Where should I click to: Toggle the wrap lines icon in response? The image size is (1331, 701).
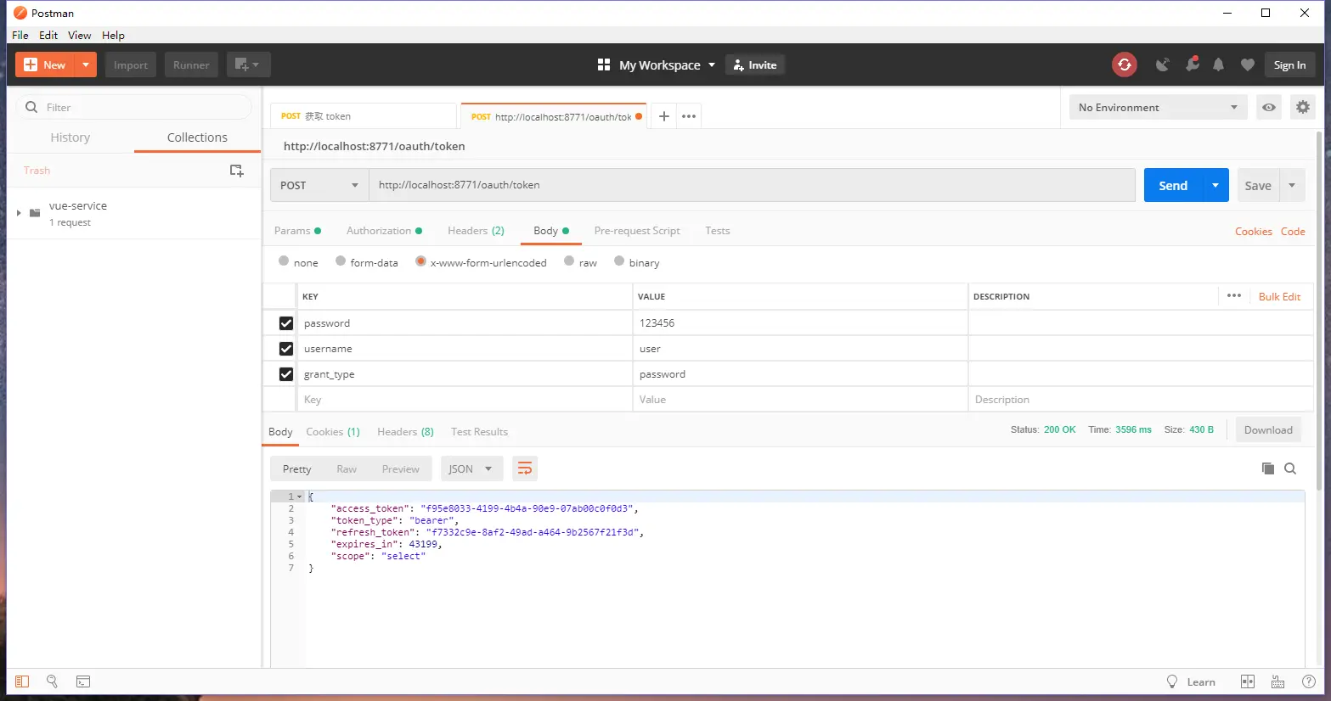(x=525, y=468)
